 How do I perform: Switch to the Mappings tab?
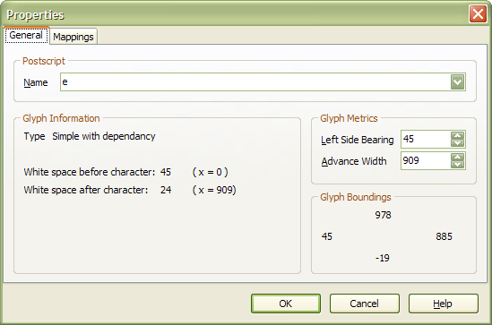pos(73,37)
